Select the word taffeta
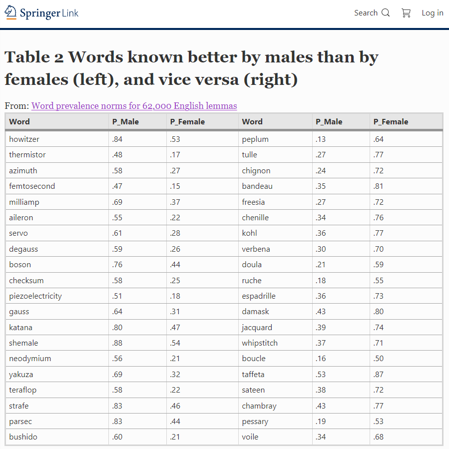 point(253,375)
